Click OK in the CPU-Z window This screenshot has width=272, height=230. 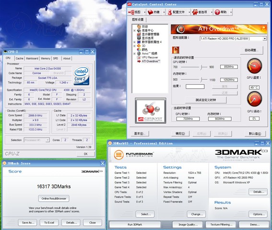86,154
